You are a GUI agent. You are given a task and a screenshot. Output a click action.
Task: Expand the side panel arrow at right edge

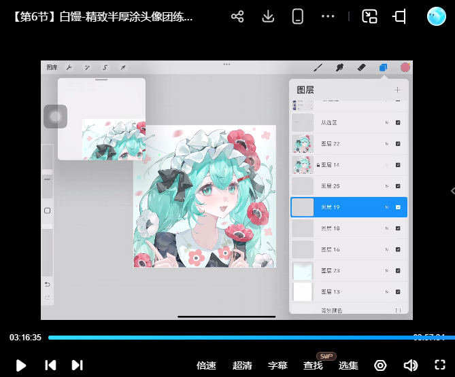(453, 191)
